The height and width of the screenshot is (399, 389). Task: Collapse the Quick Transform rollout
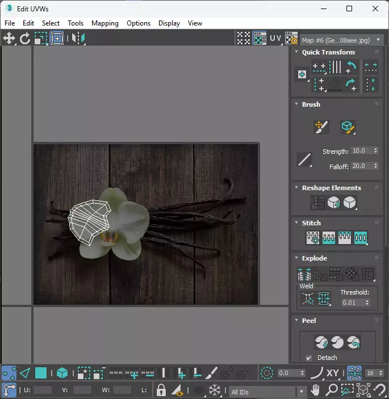(x=296, y=52)
